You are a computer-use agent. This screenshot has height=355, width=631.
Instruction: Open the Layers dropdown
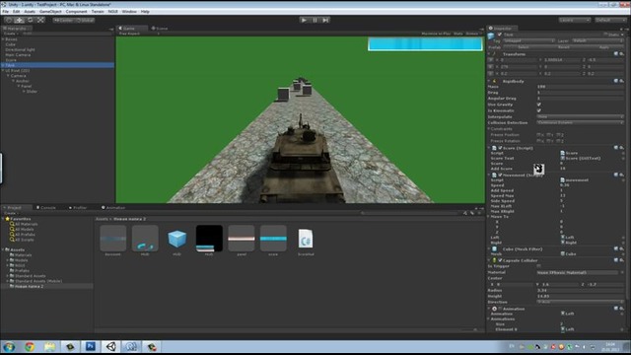pos(575,20)
